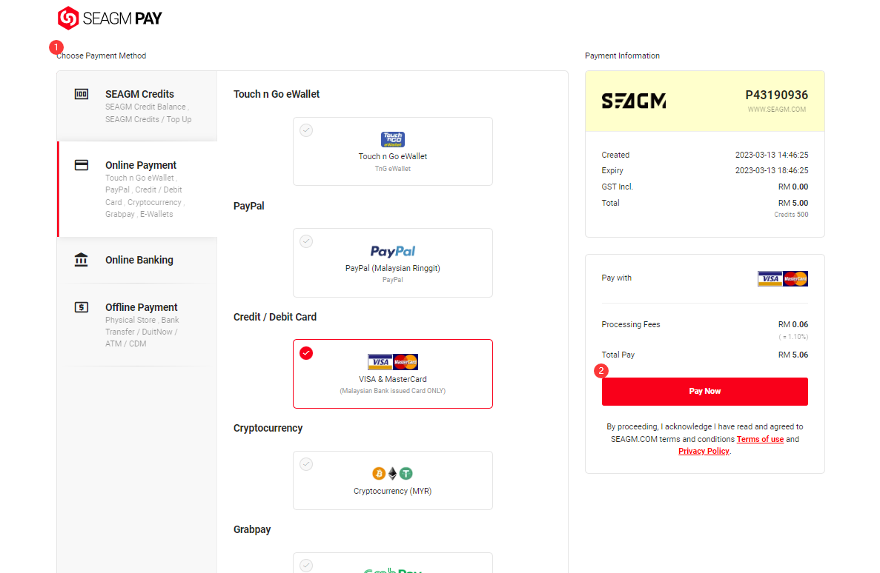Select the Cryptocurrency (MYR) radio check

click(306, 464)
